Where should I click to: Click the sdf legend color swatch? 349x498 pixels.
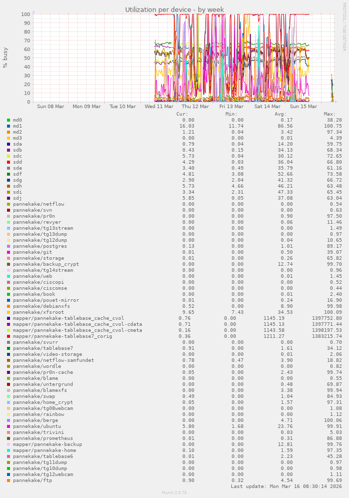(9, 174)
